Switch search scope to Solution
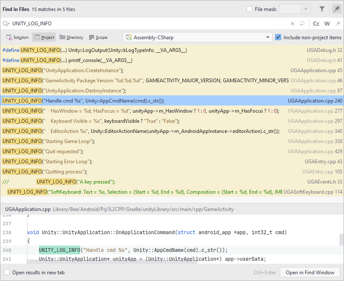 tap(17, 37)
